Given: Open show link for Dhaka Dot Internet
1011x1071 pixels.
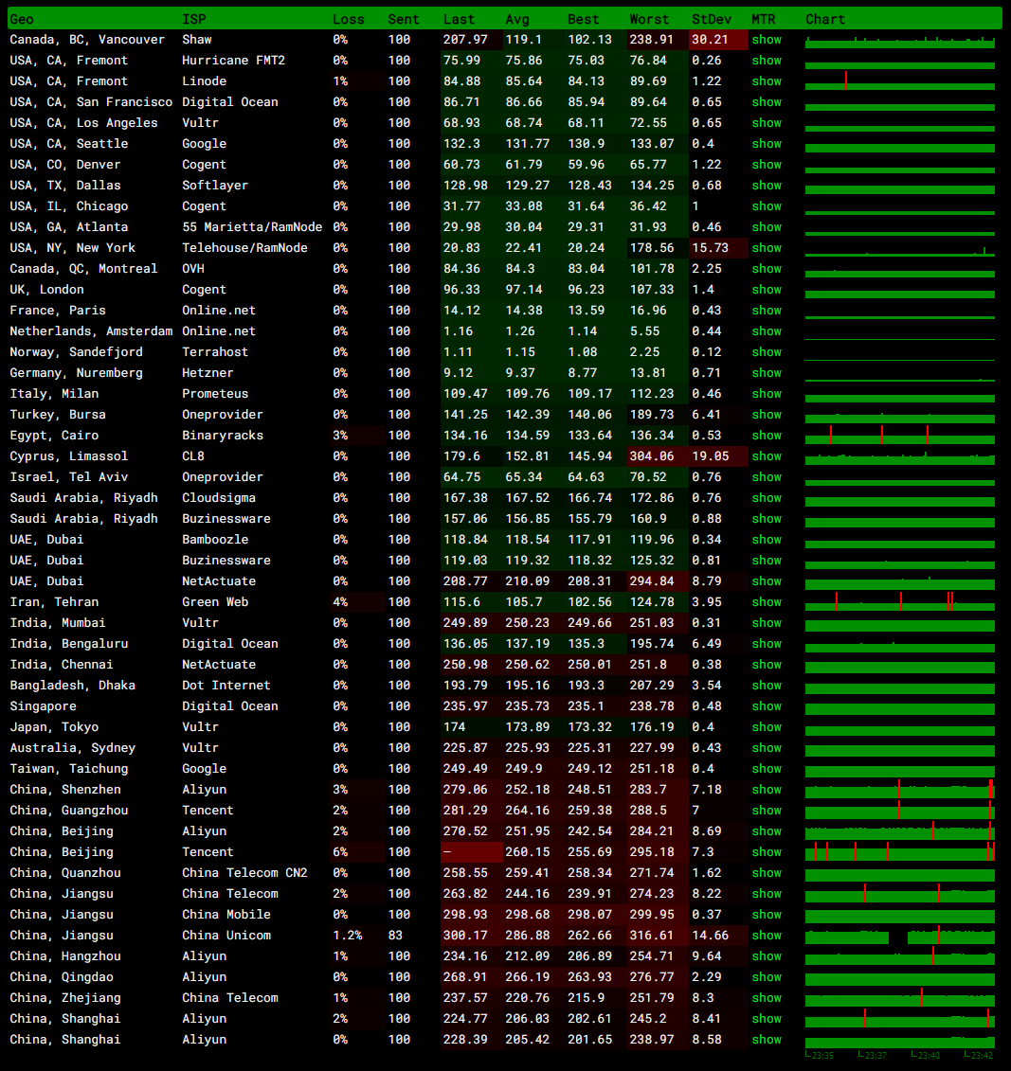Looking at the screenshot, I should [767, 685].
